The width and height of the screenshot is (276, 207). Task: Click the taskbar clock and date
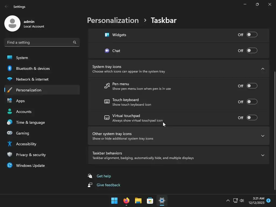pos(256,201)
